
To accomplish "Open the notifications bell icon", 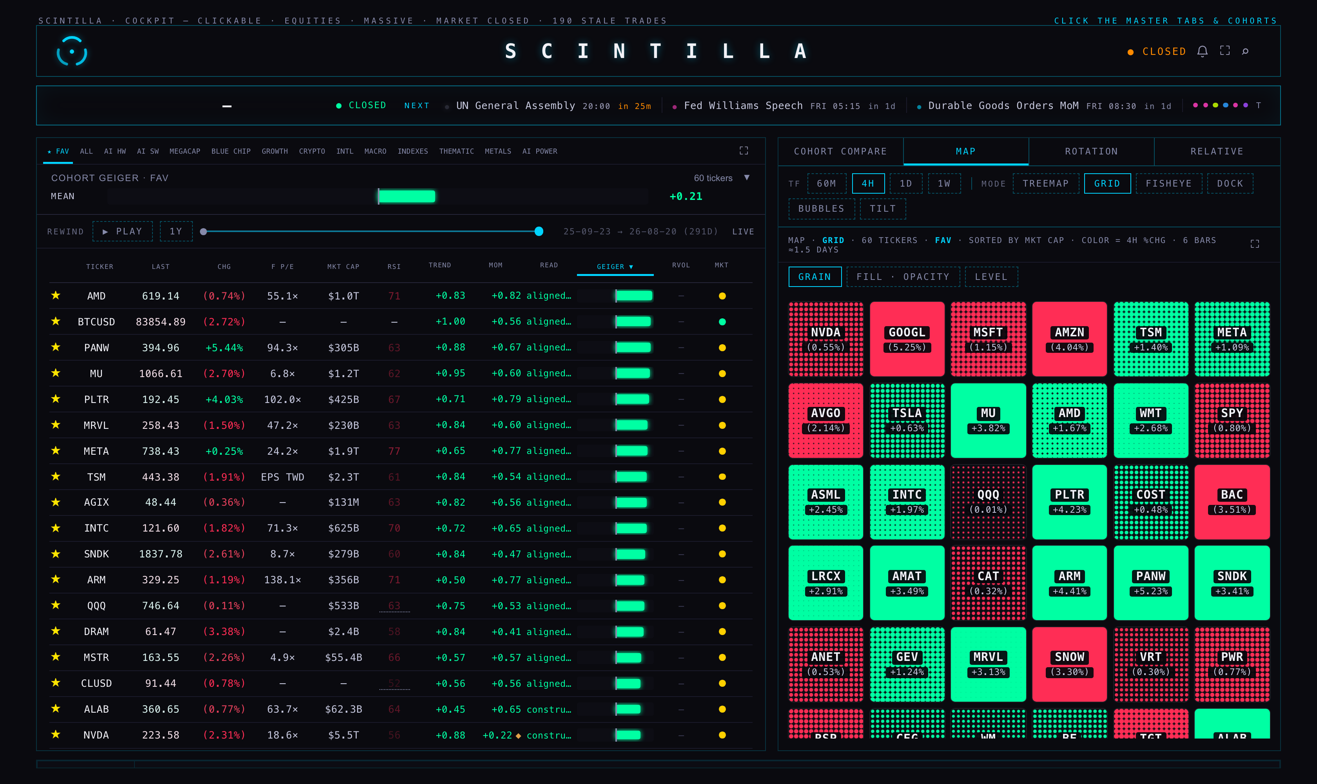I will pos(1203,51).
